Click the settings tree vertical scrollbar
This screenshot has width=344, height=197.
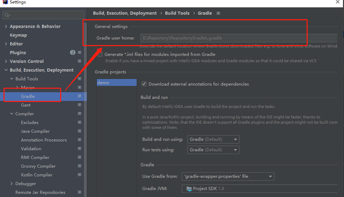(x=85, y=110)
